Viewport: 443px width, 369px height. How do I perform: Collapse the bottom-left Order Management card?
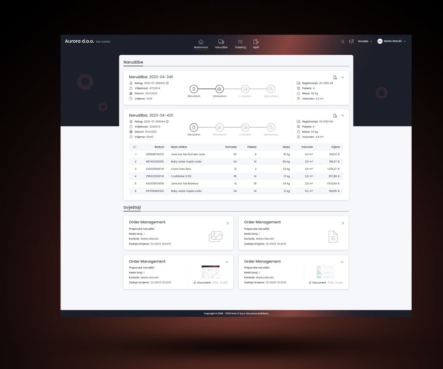[x=227, y=262]
